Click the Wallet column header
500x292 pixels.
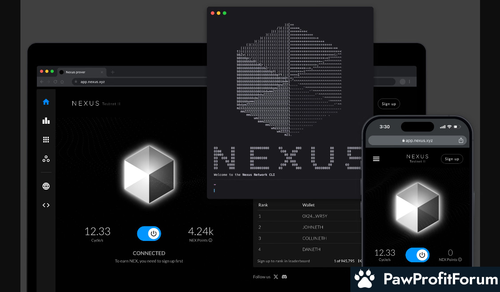(x=308, y=205)
